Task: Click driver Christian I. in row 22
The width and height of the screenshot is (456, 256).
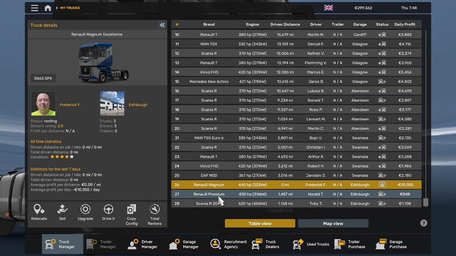Action: (x=316, y=147)
